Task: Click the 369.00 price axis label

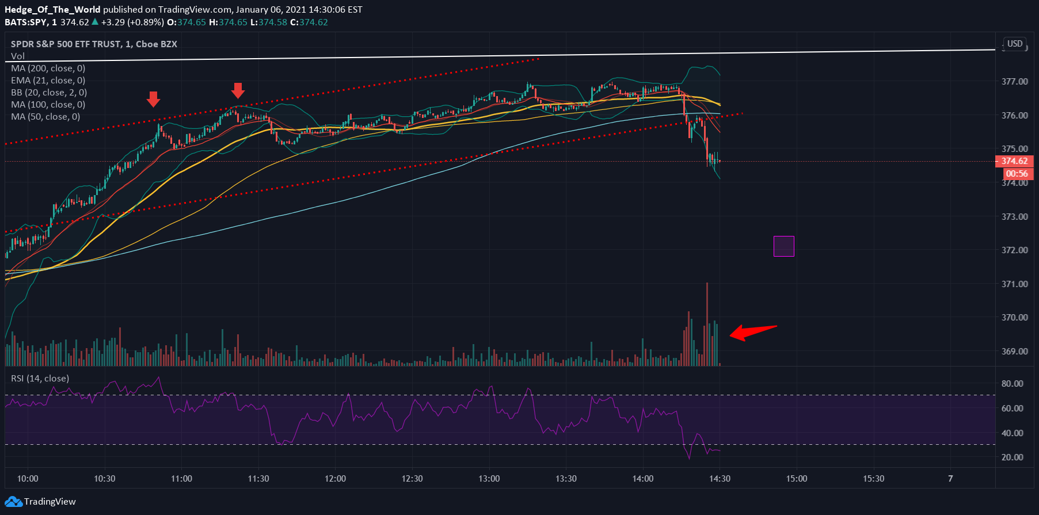Action: click(1015, 352)
